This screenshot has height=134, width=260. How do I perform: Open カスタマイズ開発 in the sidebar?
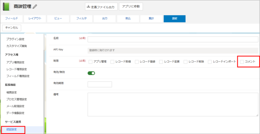tap(17, 46)
